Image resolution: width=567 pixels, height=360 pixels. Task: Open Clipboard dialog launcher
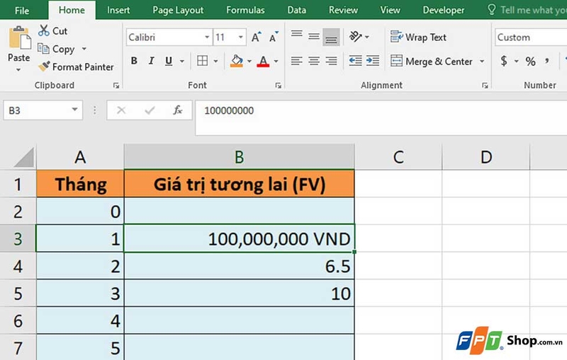[116, 86]
